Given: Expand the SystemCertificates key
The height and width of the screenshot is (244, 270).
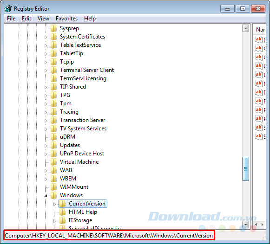Looking at the screenshot, I should pyautogui.click(x=46, y=37).
